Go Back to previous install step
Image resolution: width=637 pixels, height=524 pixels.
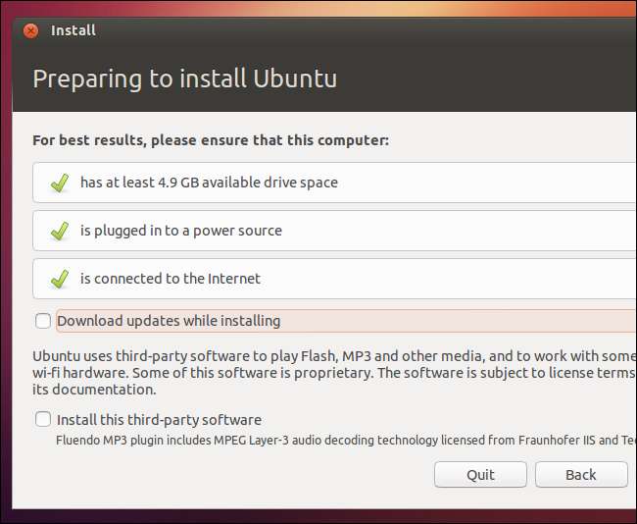[581, 474]
